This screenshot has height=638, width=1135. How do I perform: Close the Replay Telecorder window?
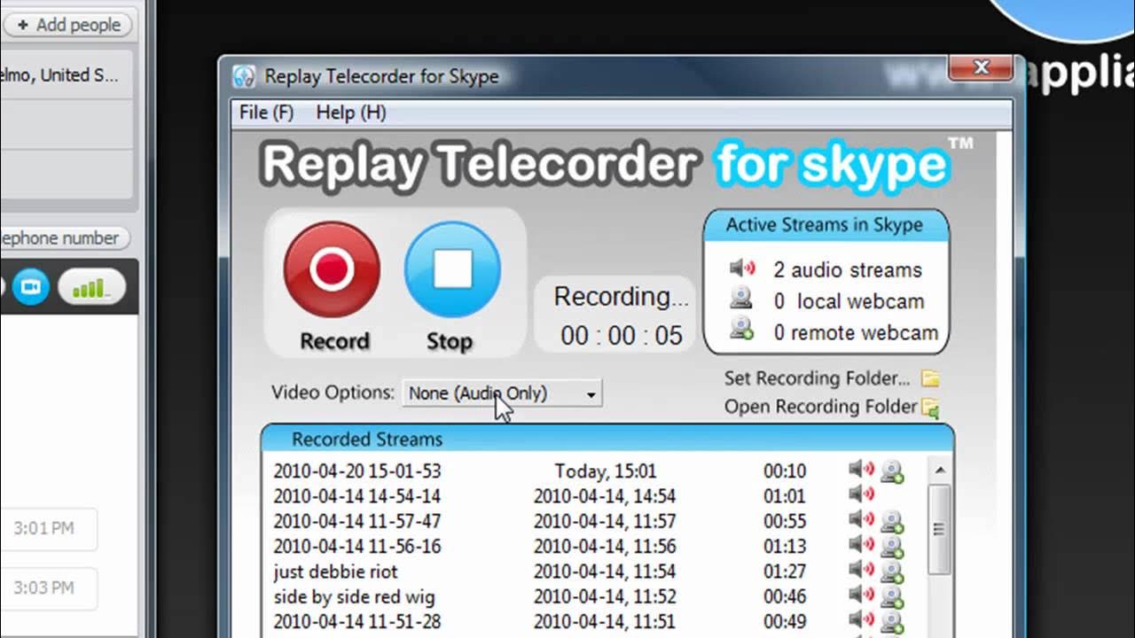pos(981,67)
